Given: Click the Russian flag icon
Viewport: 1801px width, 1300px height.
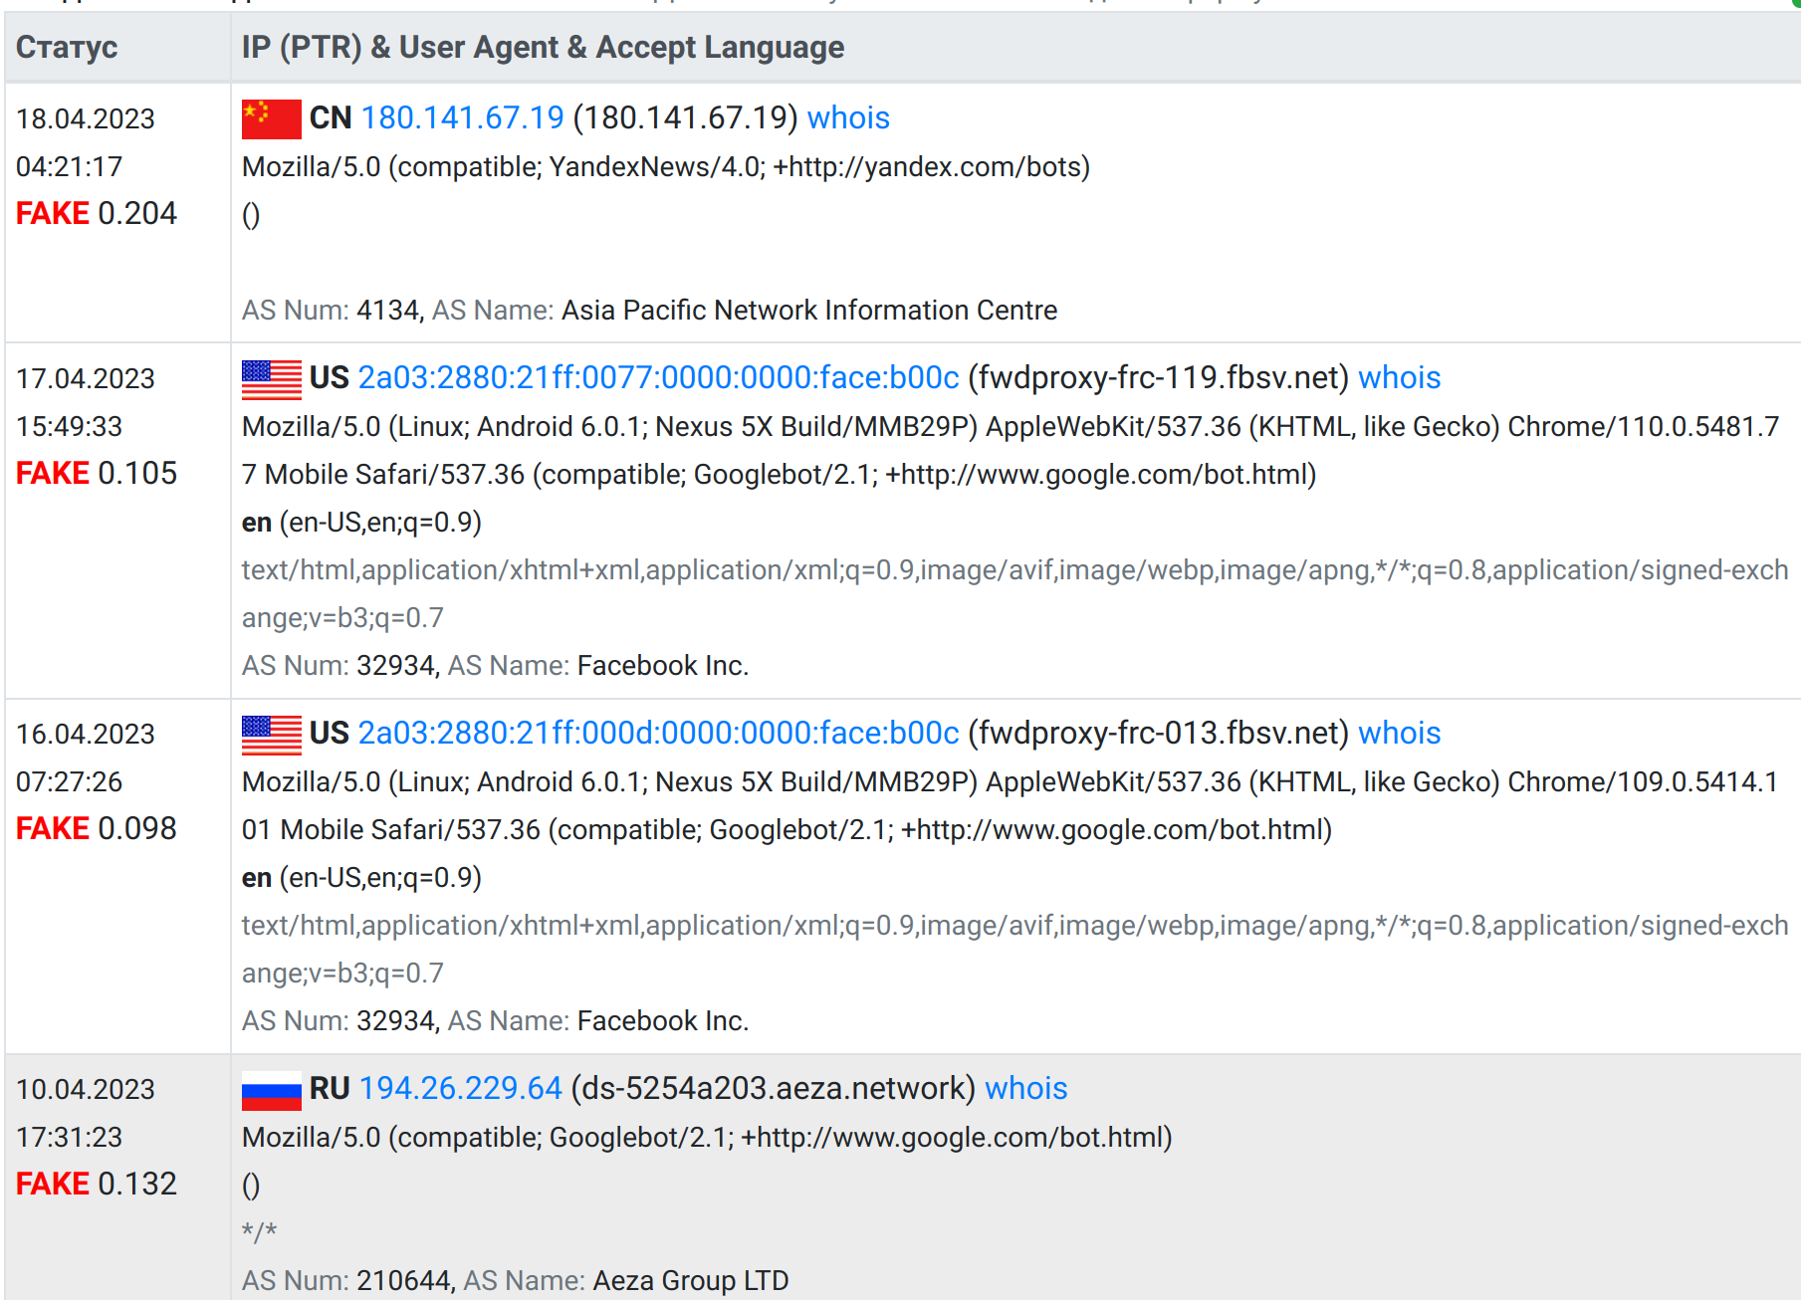Looking at the screenshot, I should point(269,1088).
